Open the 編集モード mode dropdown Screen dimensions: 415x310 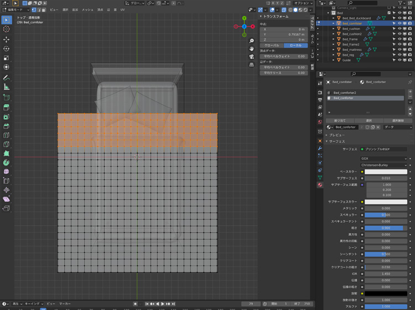pyautogui.click(x=15, y=9)
